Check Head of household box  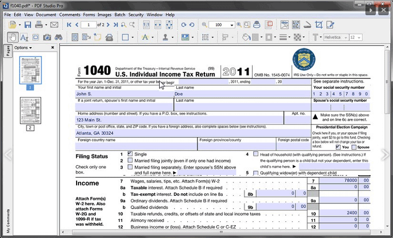point(255,154)
